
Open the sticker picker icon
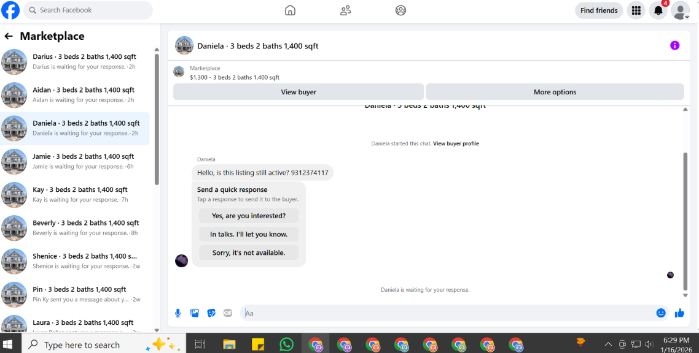click(211, 313)
